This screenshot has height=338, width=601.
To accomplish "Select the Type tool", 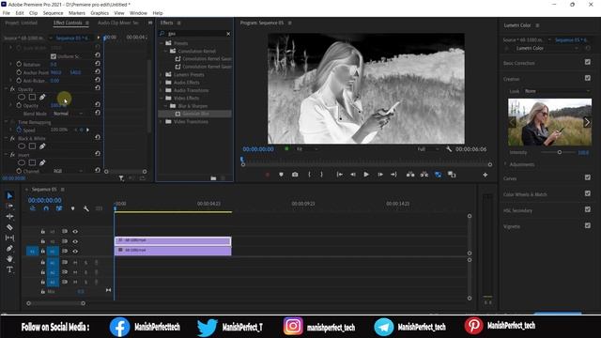I will (x=9, y=269).
